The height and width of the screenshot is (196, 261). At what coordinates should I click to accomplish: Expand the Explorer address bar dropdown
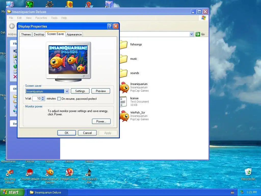tap(191, 34)
